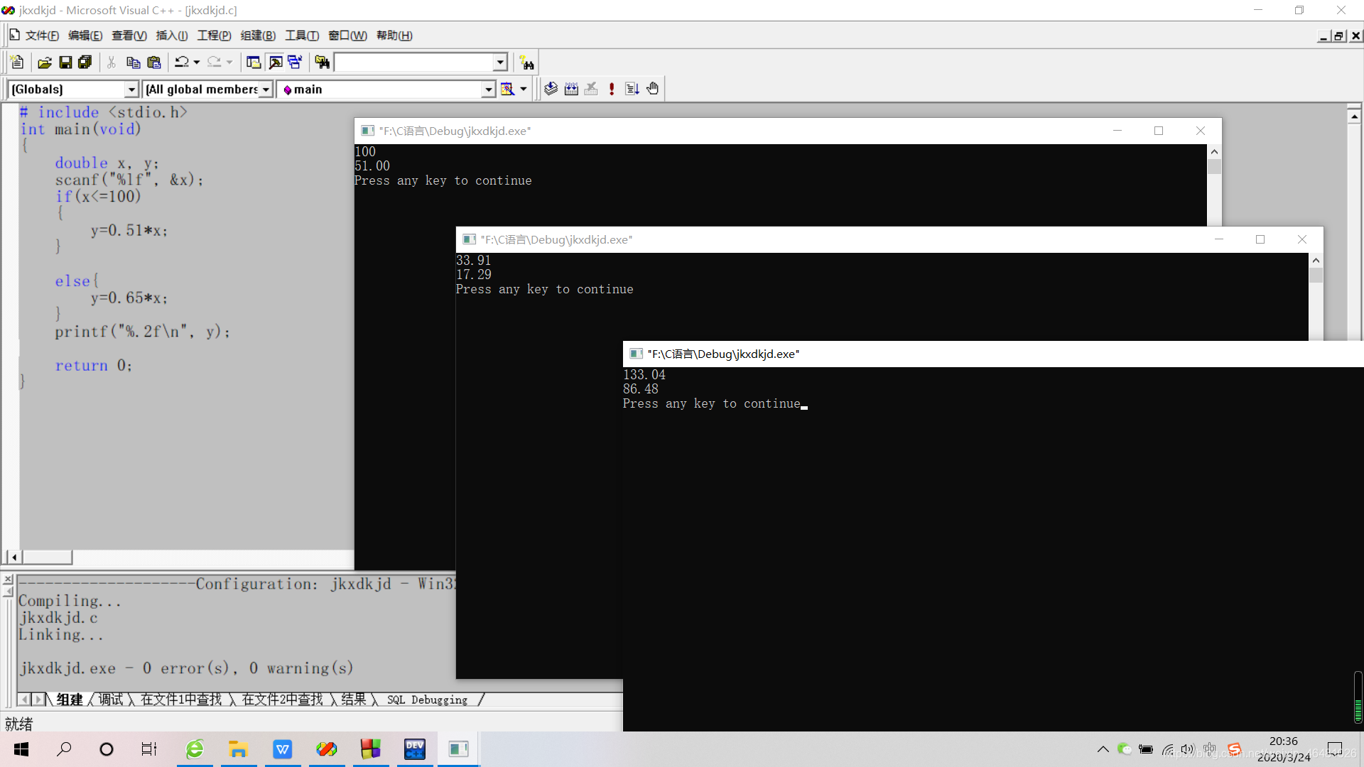Click the Open file toolbar icon
Screen dimensions: 1364x767
tap(44, 62)
